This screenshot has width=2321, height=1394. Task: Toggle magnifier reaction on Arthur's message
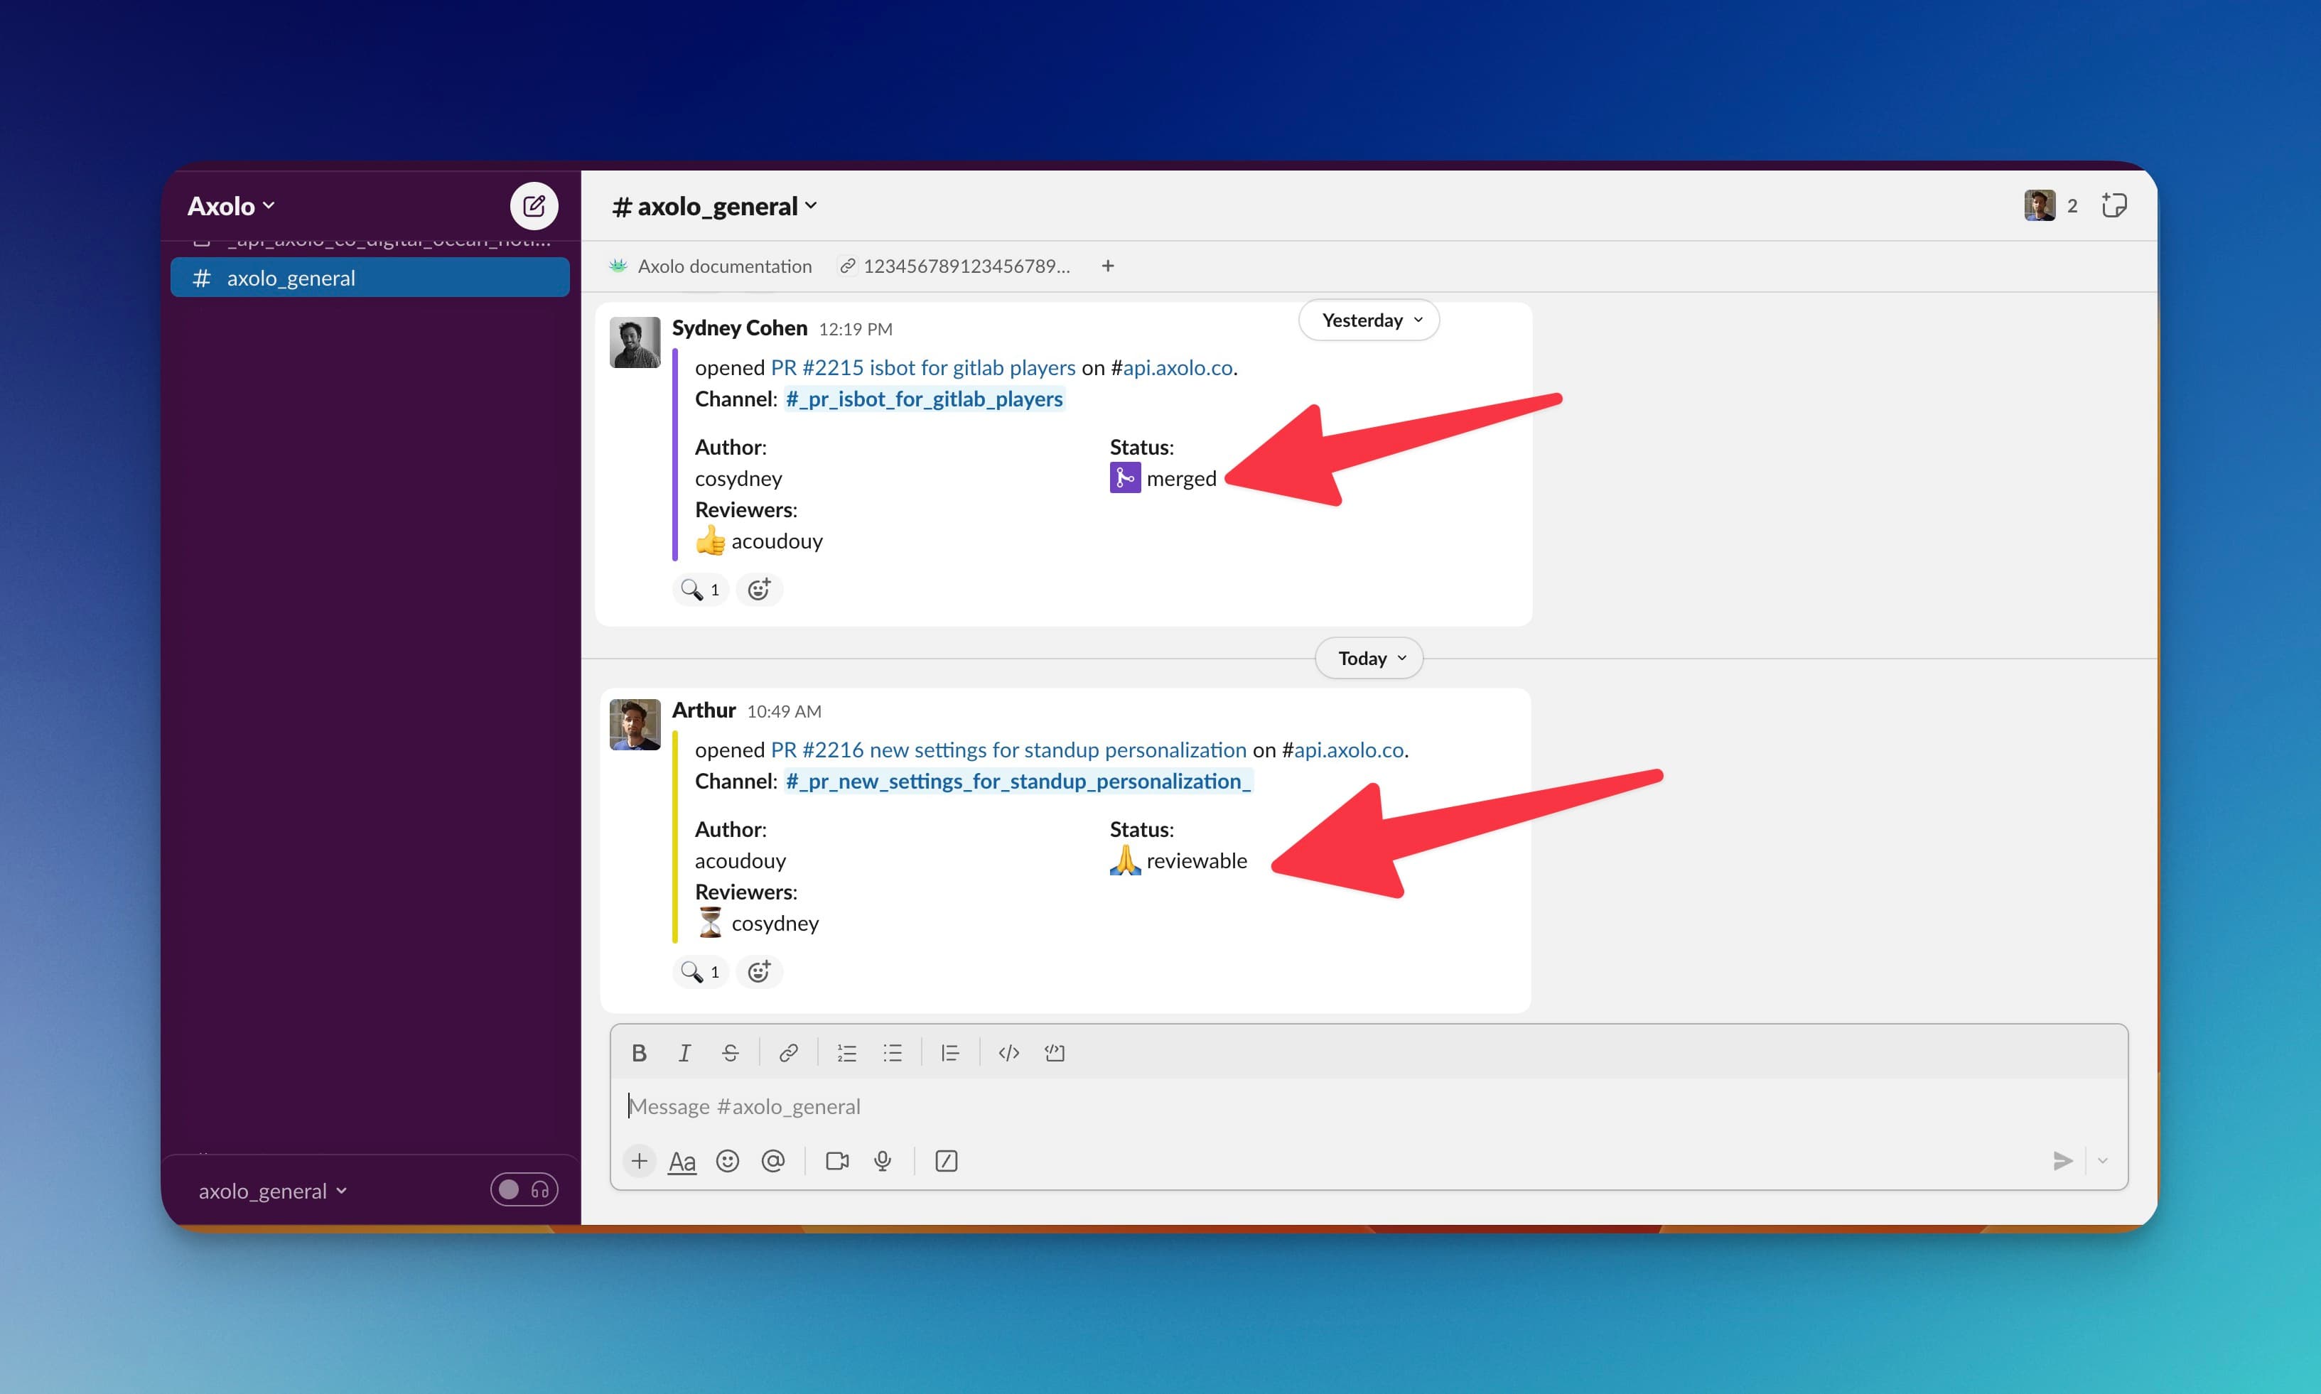(701, 972)
